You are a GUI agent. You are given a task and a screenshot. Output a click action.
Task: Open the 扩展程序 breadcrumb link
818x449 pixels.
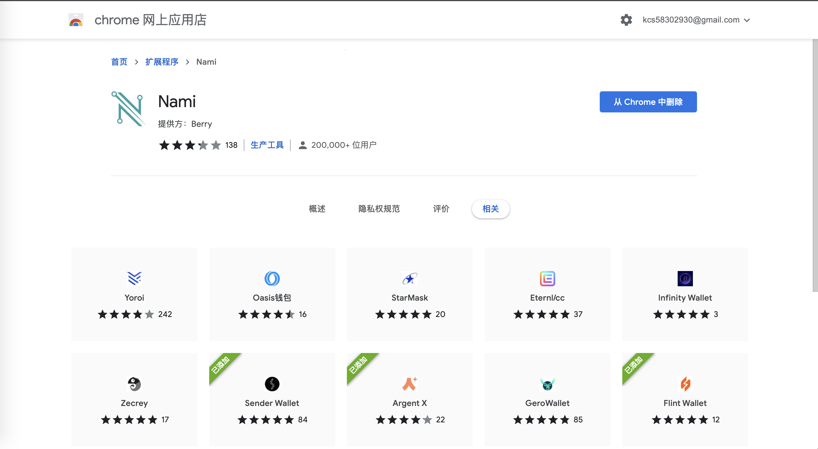(x=162, y=62)
